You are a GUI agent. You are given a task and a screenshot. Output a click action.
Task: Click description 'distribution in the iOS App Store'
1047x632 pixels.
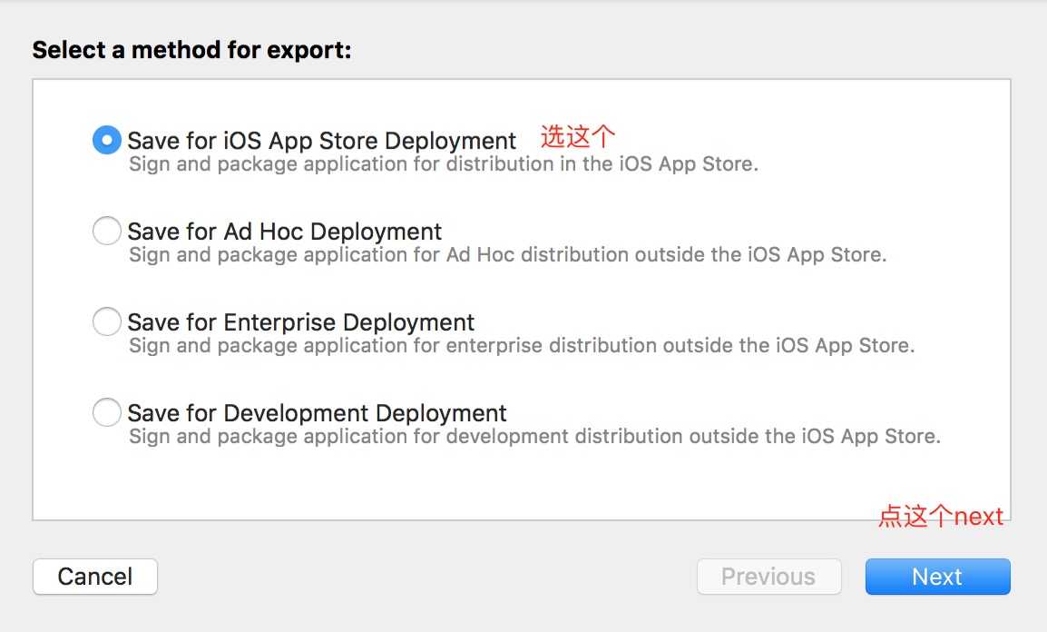tap(602, 164)
